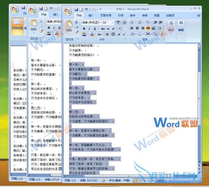Open the font size dropdown showing 10

[113, 22]
